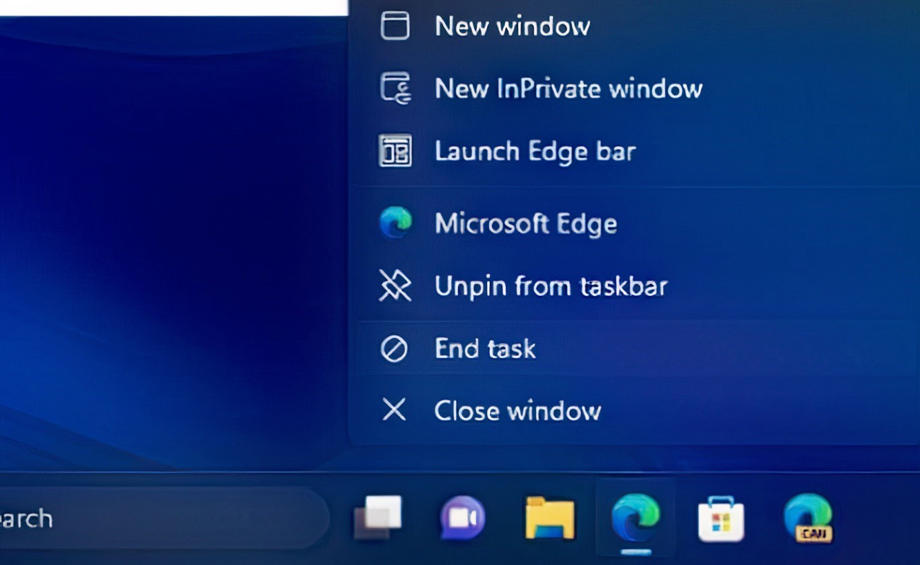Click the Edge logo in the jump list
920x565 pixels.
click(x=395, y=223)
